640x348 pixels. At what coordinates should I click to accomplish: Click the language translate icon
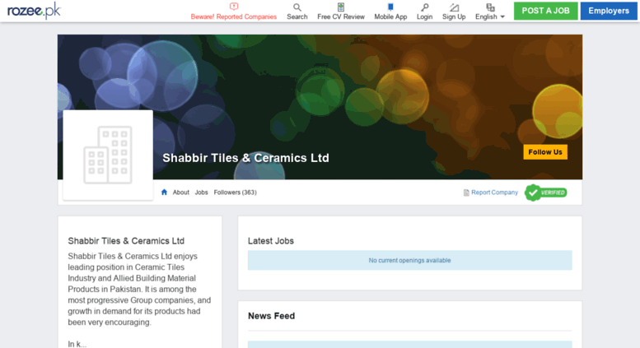click(490, 7)
